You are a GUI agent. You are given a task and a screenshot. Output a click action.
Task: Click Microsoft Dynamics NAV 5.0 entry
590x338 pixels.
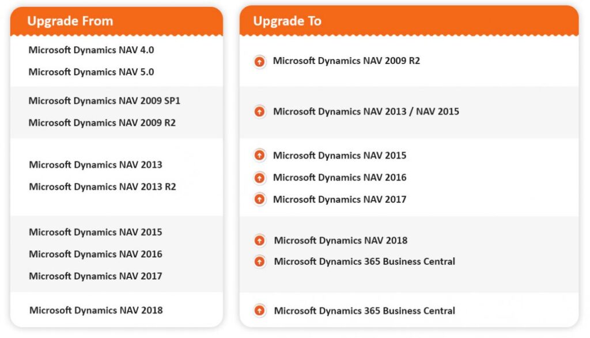[91, 72]
